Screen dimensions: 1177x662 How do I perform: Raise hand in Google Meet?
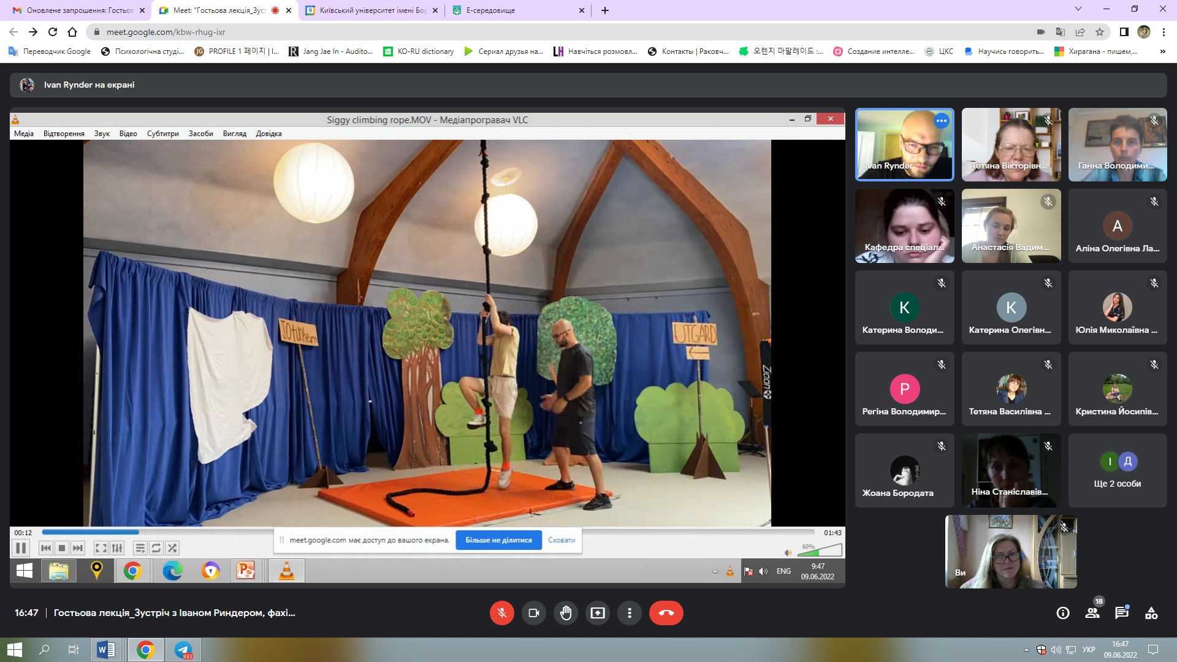565,613
